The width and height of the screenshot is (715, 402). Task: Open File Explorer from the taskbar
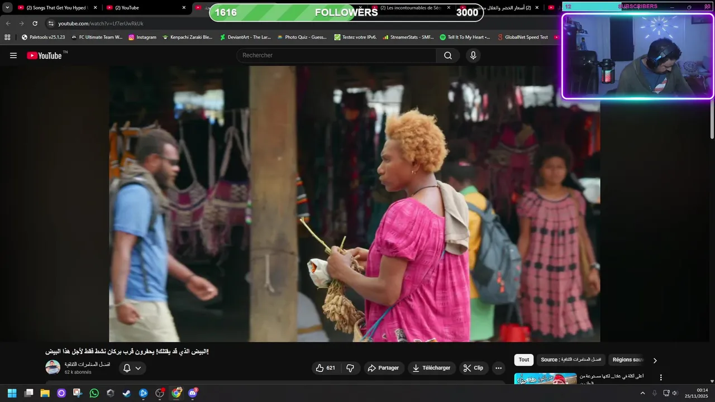coord(45,393)
